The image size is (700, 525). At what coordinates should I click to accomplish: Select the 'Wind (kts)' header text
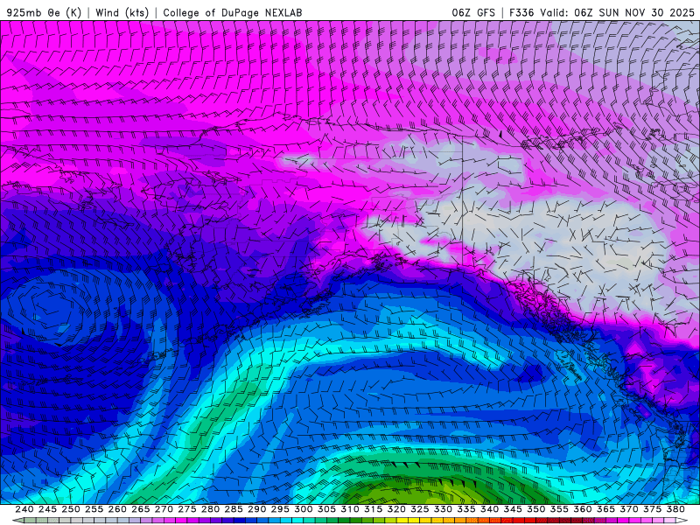(122, 12)
